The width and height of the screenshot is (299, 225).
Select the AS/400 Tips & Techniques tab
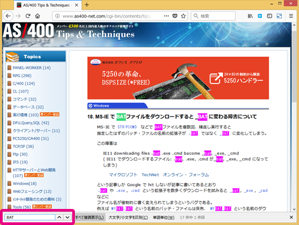48,5
